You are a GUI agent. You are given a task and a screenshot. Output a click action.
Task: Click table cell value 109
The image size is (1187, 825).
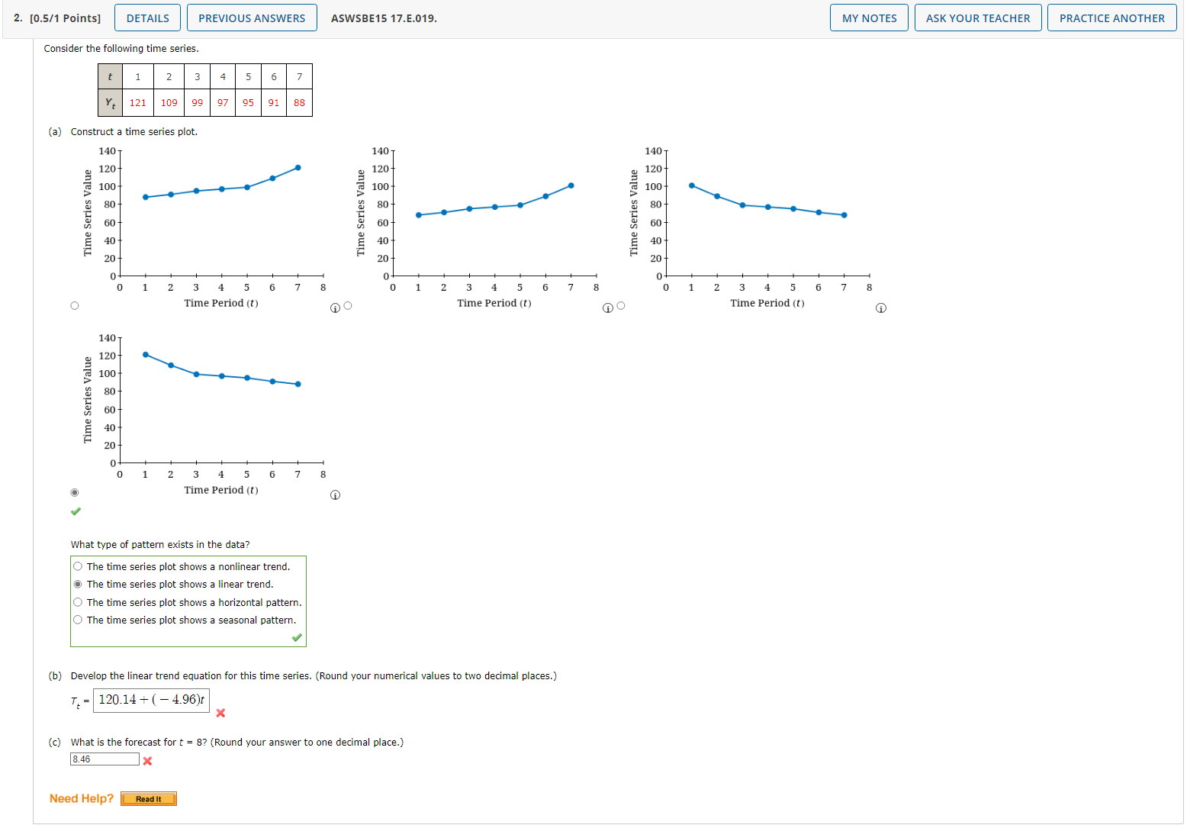(169, 103)
